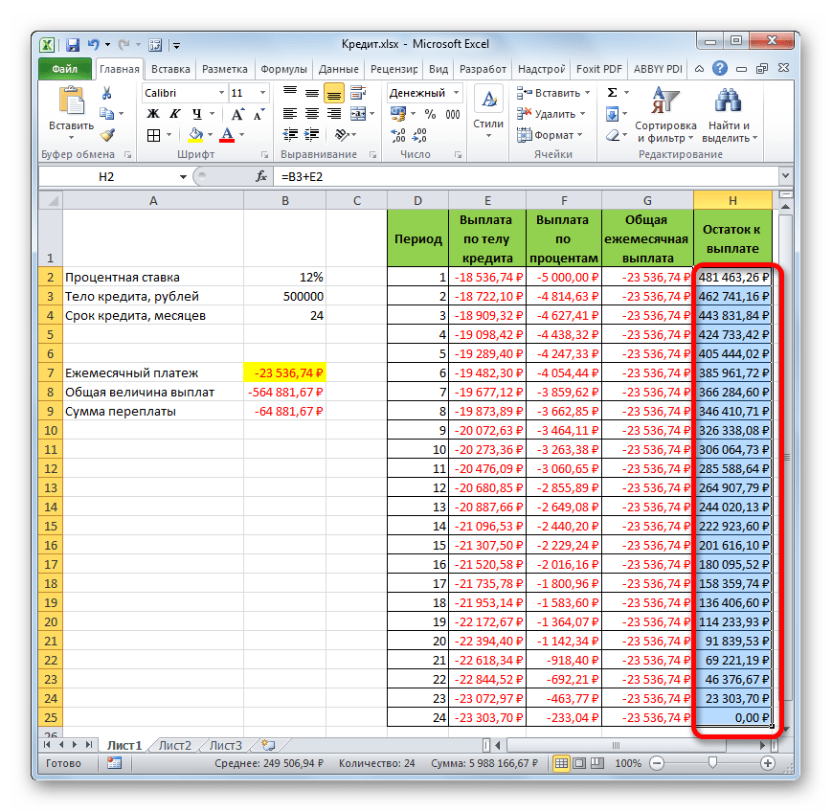Image resolution: width=832 pixels, height=812 pixels.
Task: Click the Paste clipboard icon
Action: click(71, 101)
